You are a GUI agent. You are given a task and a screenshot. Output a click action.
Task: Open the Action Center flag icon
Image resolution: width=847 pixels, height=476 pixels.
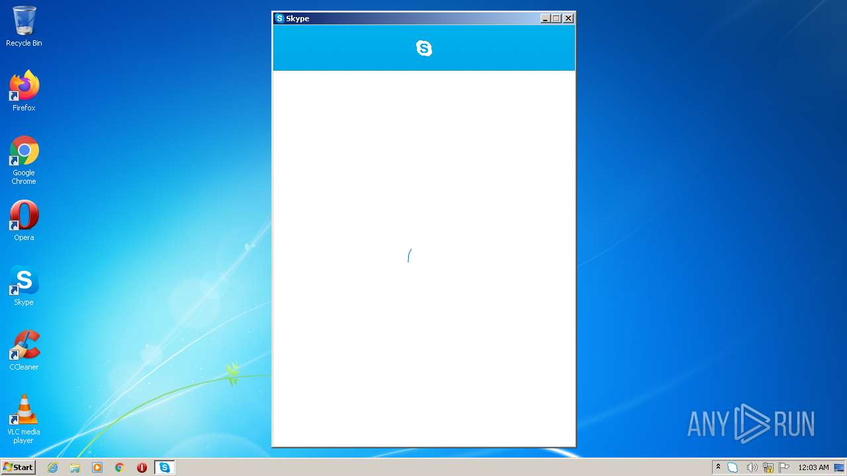[784, 467]
